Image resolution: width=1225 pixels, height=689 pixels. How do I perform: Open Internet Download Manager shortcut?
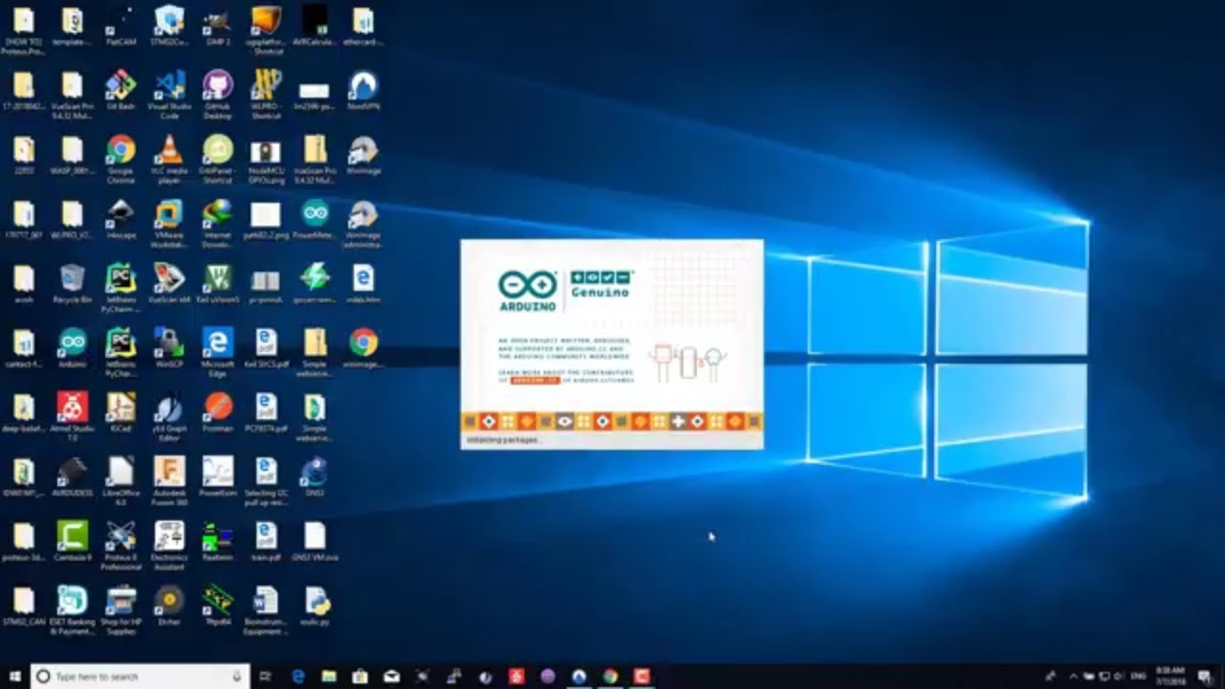pos(217,223)
